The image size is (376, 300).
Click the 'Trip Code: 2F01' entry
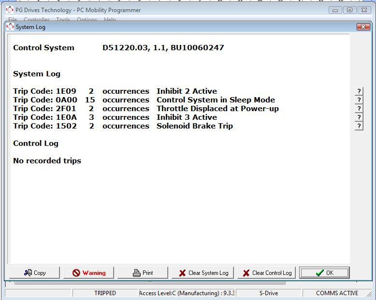[x=44, y=109]
